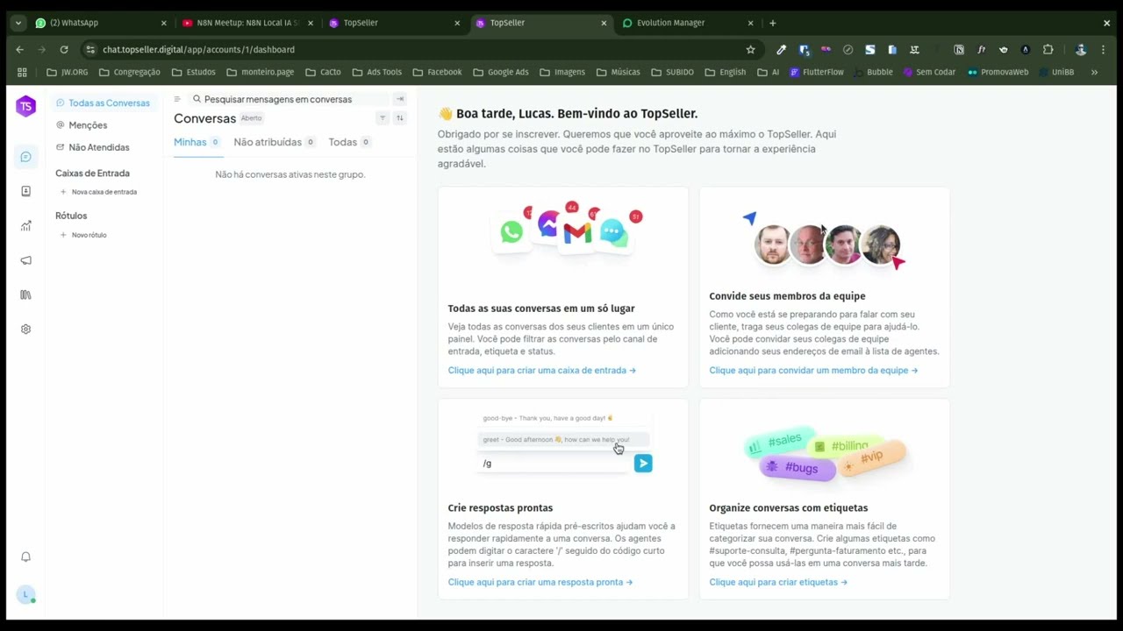Click link to create etiquetas
The image size is (1123, 631).
(778, 582)
